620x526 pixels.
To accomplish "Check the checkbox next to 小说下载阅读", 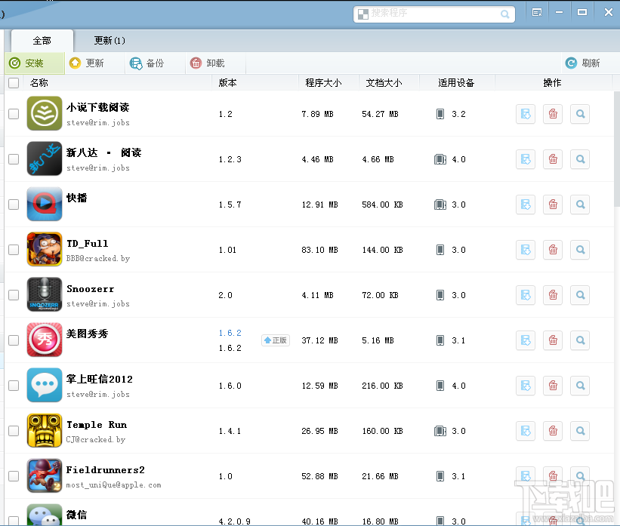I will pyautogui.click(x=13, y=114).
